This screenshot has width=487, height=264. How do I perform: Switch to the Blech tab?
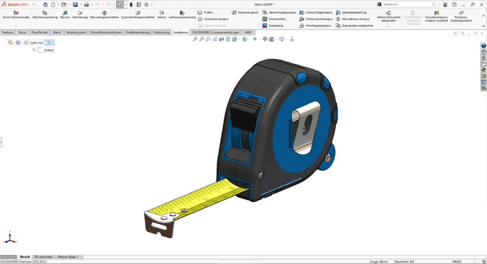coord(57,32)
